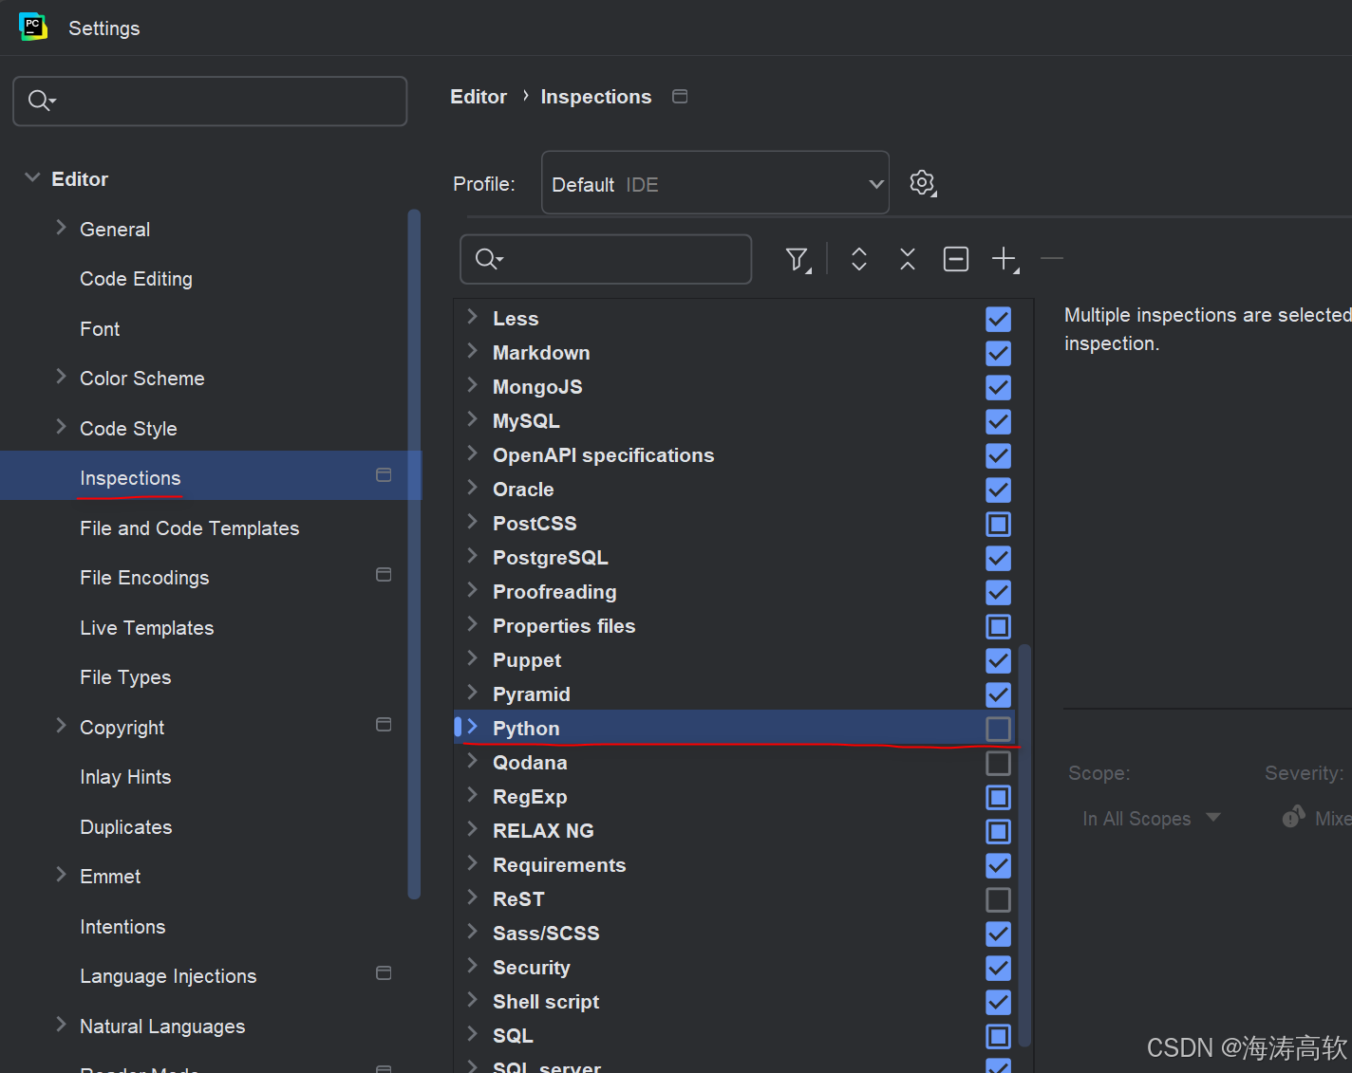Open Intentions settings page

click(x=122, y=927)
